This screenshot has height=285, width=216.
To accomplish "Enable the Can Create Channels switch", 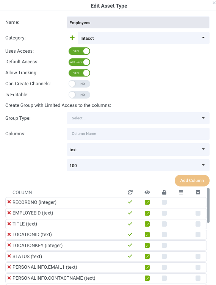I will [x=79, y=84].
